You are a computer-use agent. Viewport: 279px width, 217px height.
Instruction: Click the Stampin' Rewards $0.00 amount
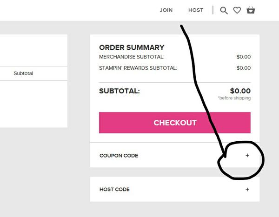click(243, 68)
